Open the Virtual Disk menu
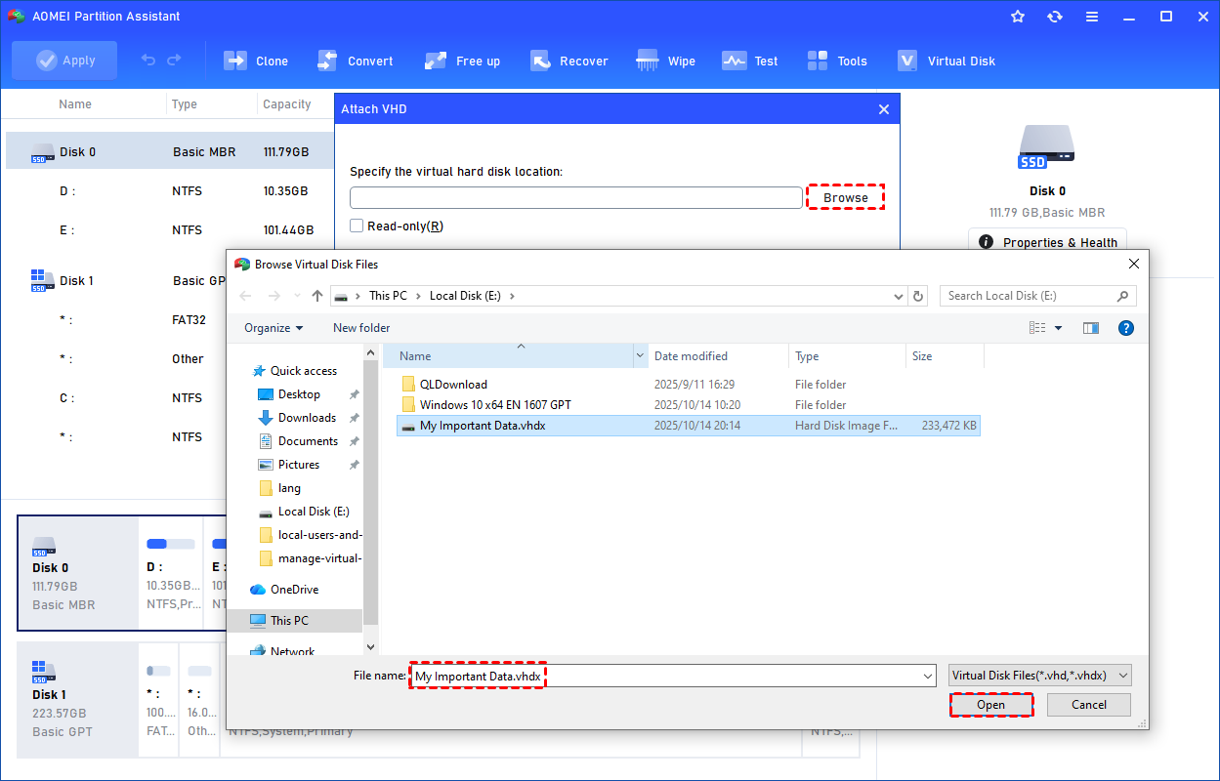The height and width of the screenshot is (781, 1220). [946, 61]
